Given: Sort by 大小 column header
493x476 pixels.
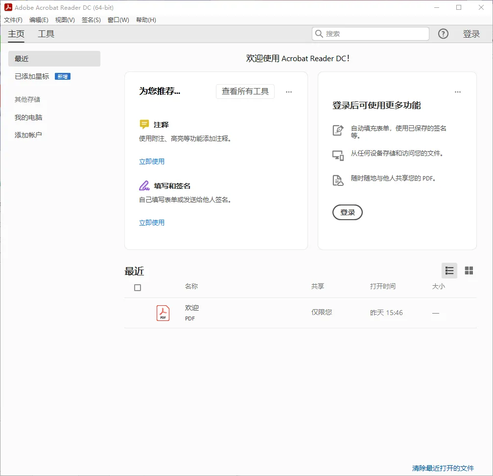Looking at the screenshot, I should (438, 286).
